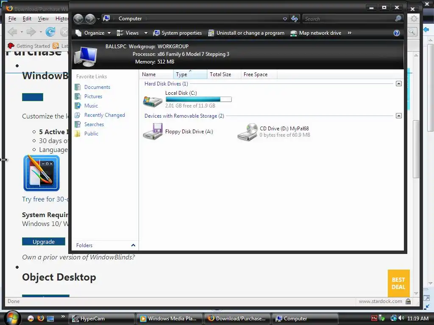This screenshot has height=325, width=434.
Task: Open the Organize menu
Action: [93, 33]
